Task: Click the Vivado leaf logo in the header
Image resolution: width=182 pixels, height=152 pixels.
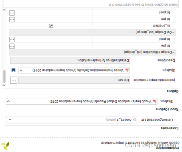Action: 5,146
